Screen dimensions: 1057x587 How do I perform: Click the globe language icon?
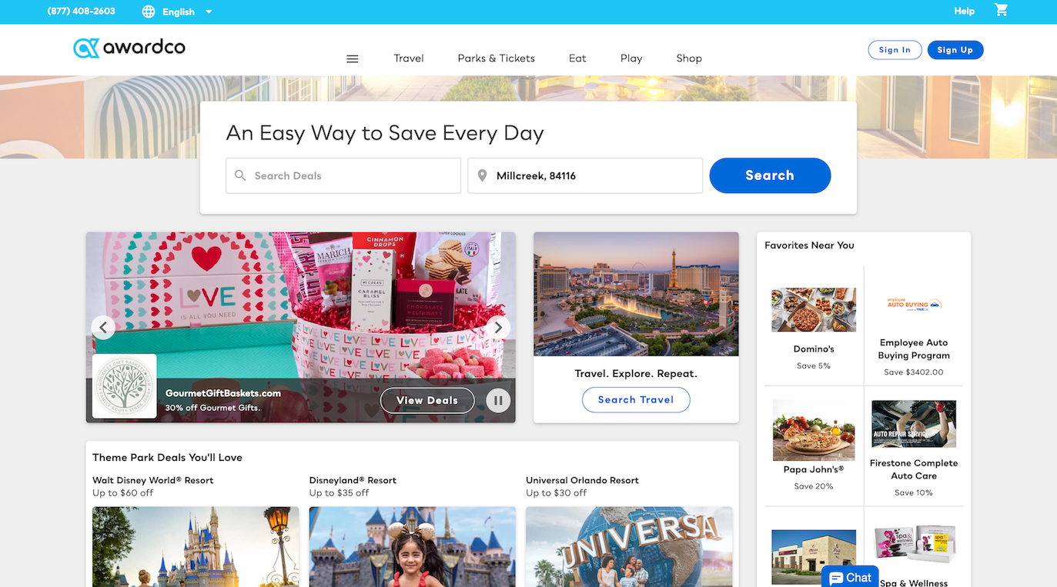[149, 12]
